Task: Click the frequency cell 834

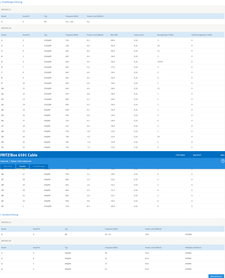Action: 67,201
